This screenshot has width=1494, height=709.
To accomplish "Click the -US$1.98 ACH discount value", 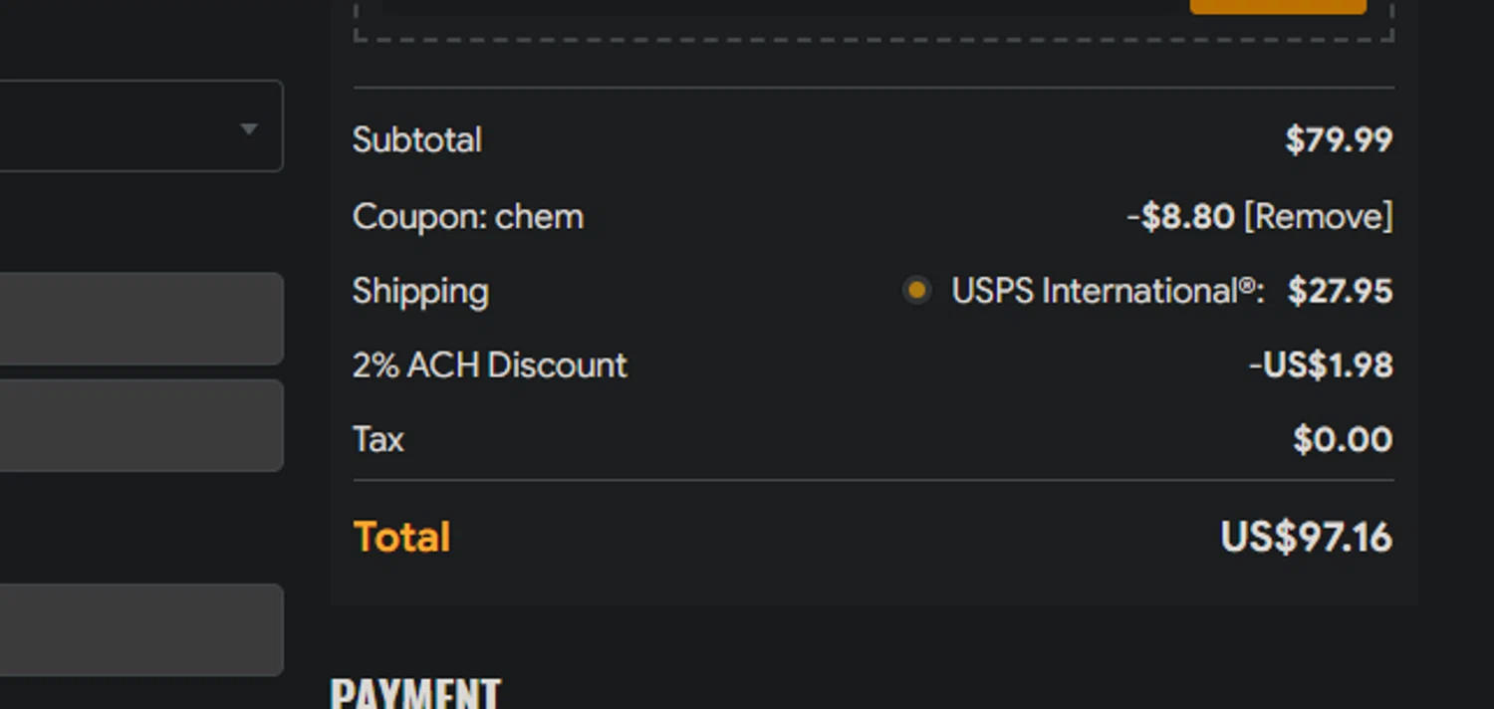I will tap(1321, 365).
